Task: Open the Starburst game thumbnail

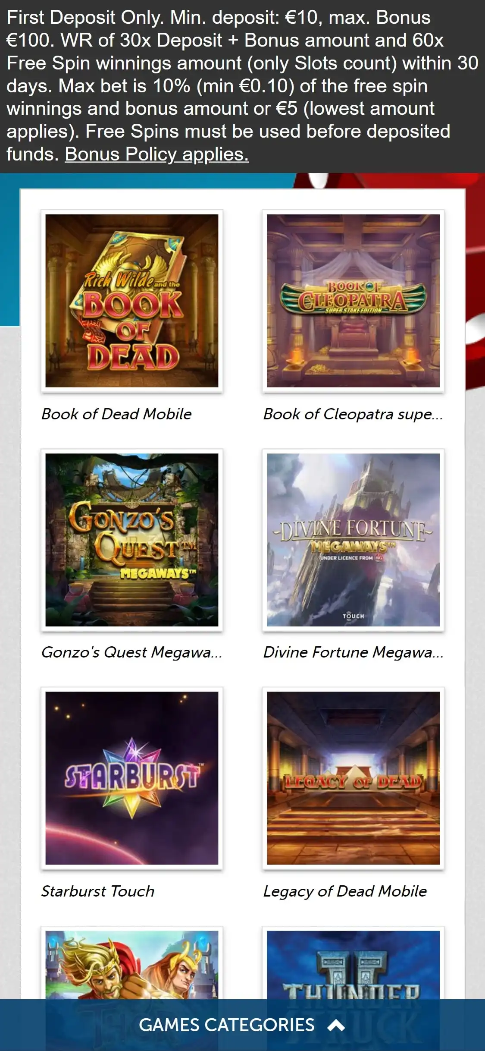Action: click(132, 778)
